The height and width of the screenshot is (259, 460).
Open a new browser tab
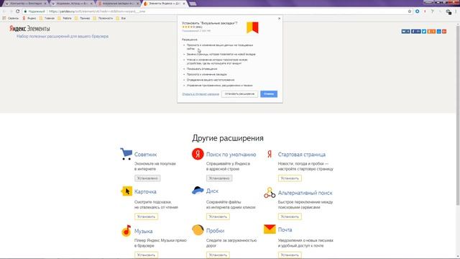pos(193,4)
